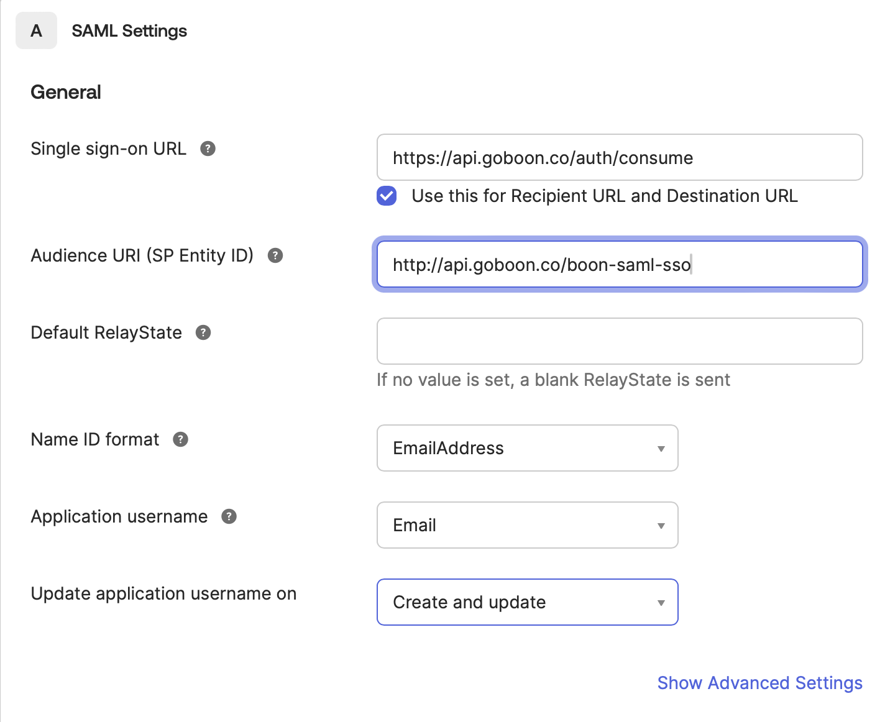Screen dimensions: 885x722
Task: Open the Name ID format dropdown
Action: click(526, 448)
